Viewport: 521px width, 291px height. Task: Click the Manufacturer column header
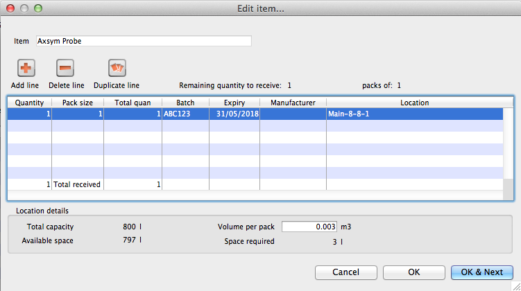coord(293,103)
